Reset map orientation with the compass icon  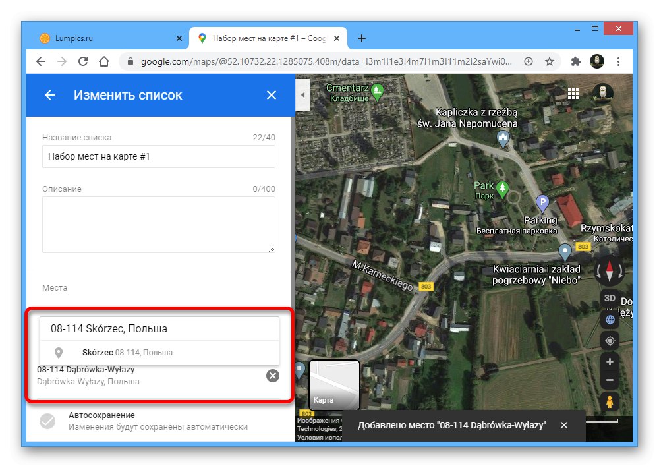(609, 272)
